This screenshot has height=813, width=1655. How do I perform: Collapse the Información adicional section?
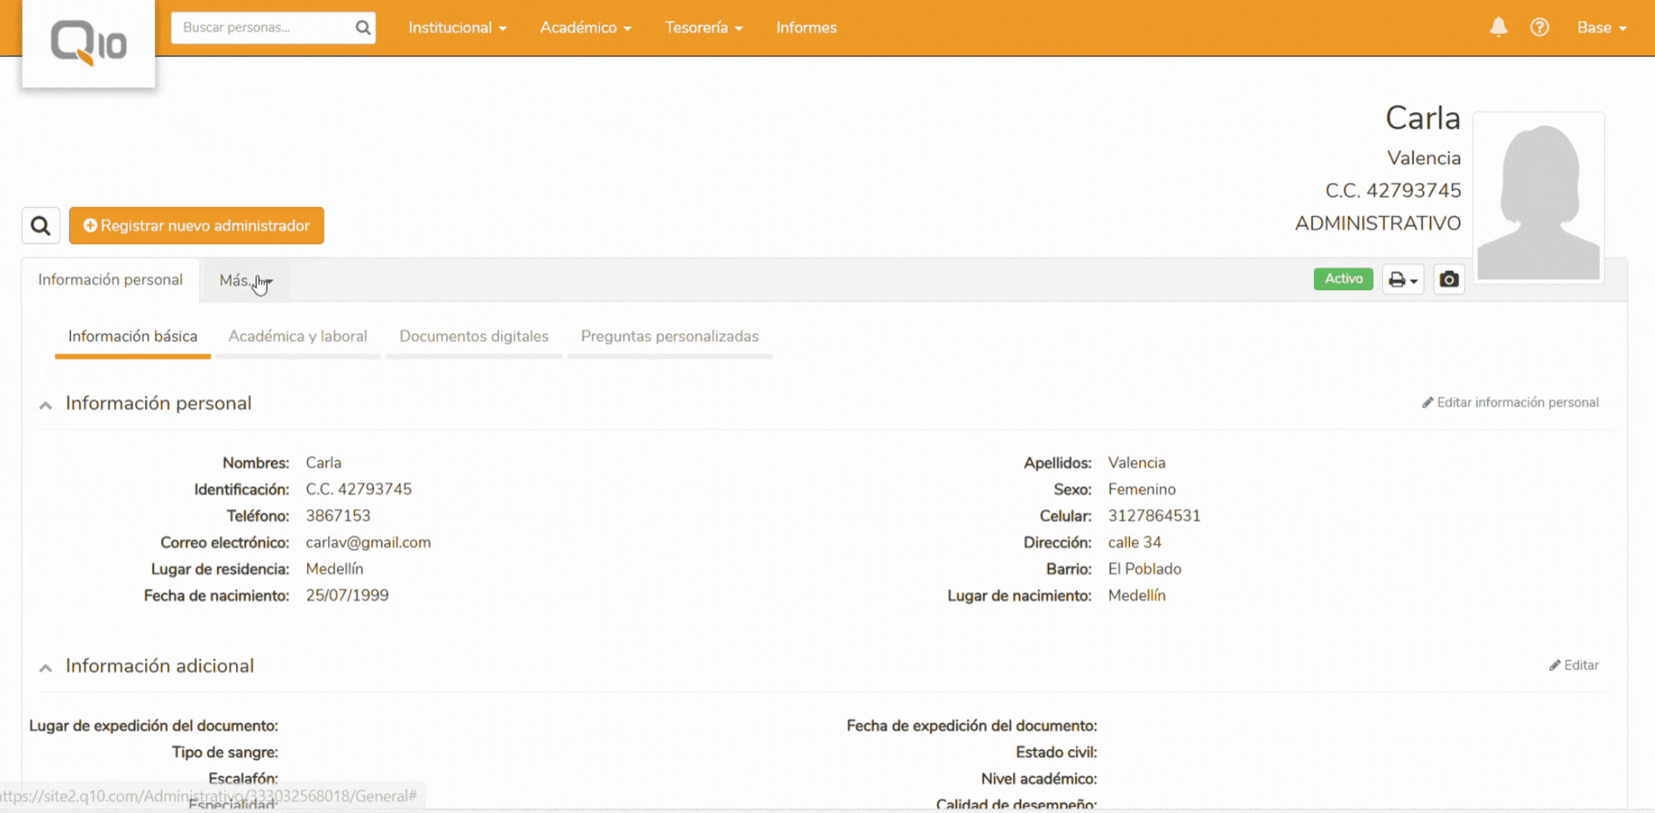click(x=45, y=668)
